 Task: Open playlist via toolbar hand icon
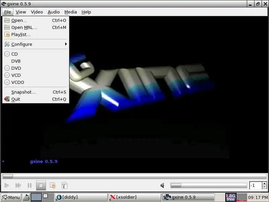[x=52, y=186]
